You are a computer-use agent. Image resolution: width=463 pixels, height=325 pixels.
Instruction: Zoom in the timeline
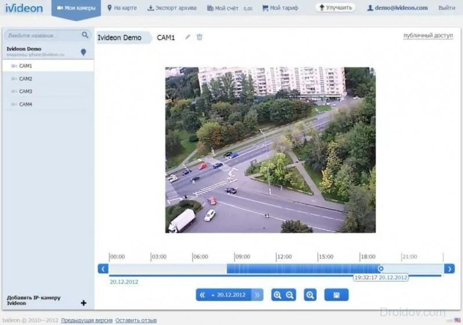pyautogui.click(x=278, y=295)
